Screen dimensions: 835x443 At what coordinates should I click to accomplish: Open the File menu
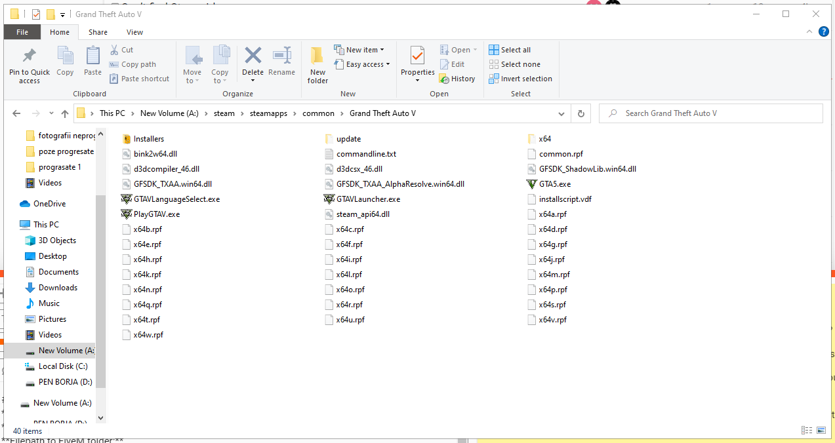[22, 32]
